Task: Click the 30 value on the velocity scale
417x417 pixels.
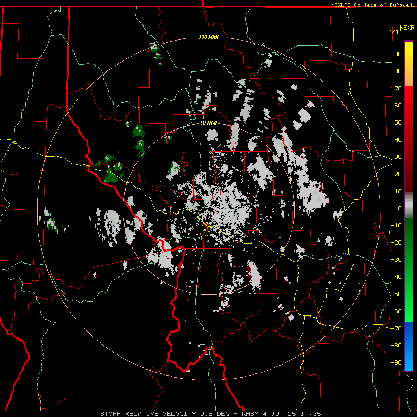Action: [x=398, y=157]
